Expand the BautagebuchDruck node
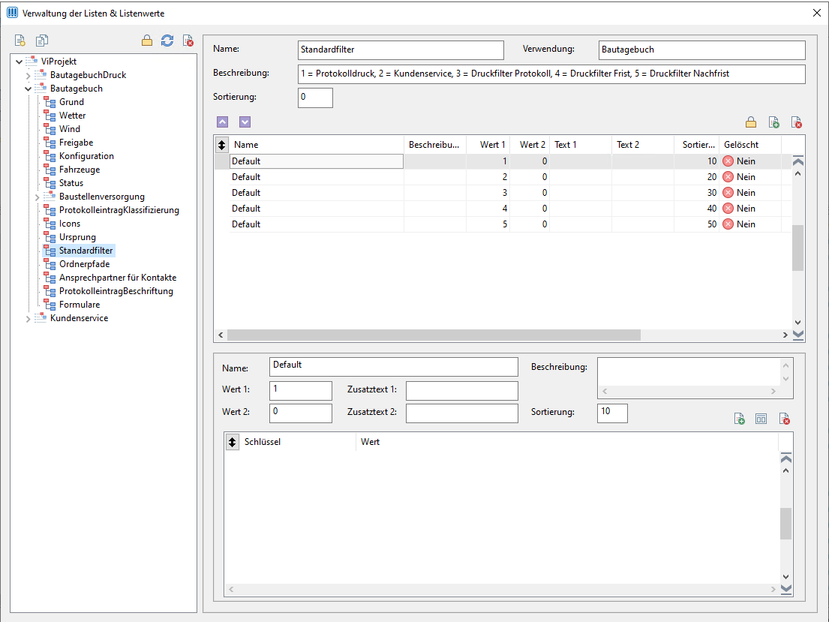829x622 pixels. tap(29, 76)
